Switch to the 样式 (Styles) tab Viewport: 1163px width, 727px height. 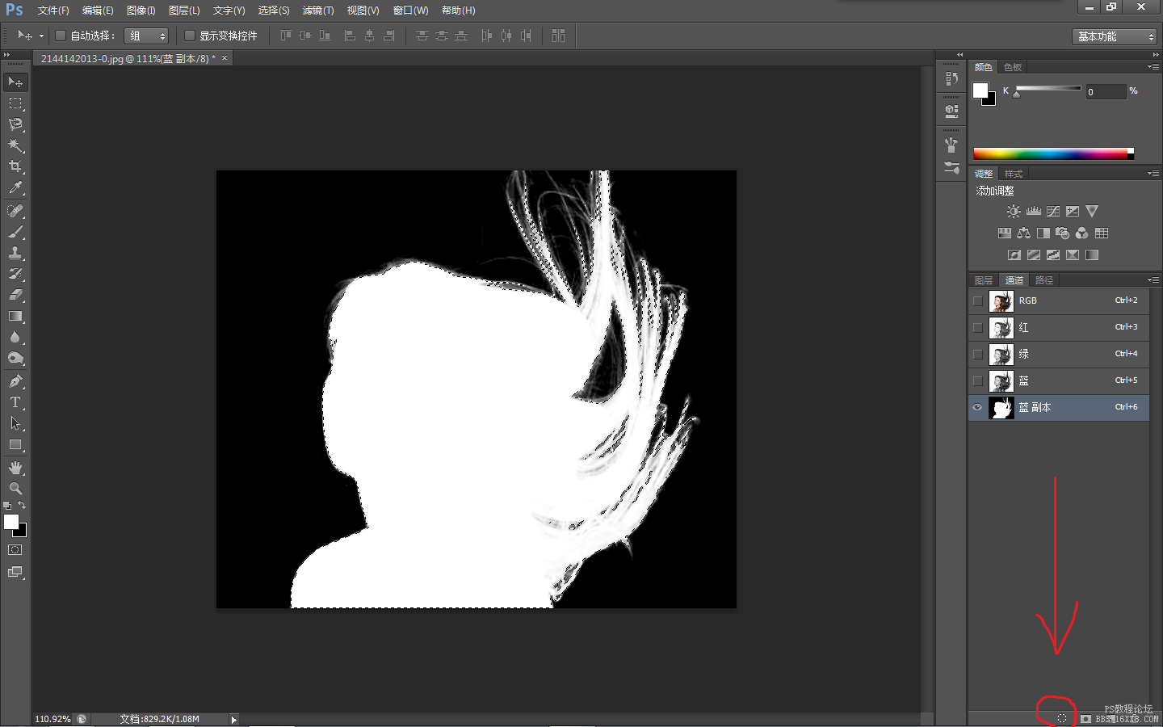(1014, 174)
